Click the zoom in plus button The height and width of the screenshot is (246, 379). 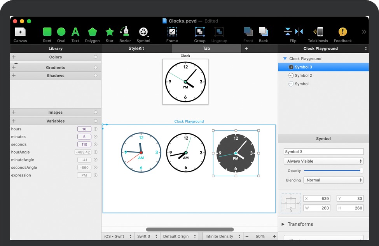coord(274,236)
